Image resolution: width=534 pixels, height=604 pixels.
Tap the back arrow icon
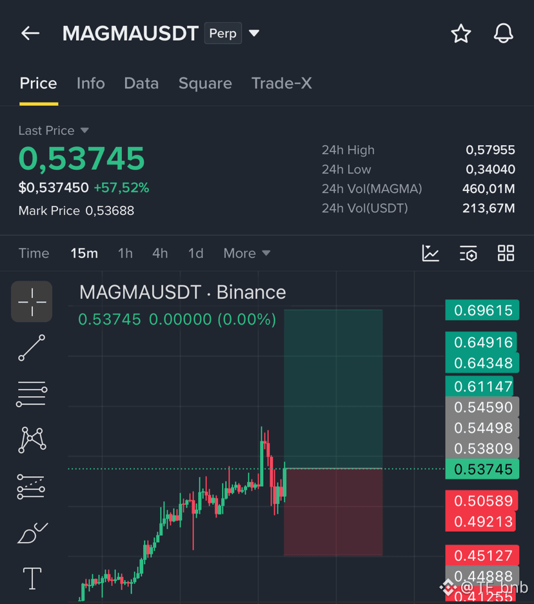click(30, 34)
